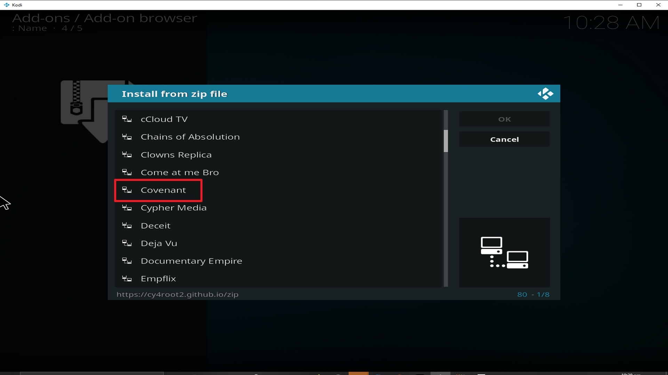Screen dimensions: 668x375
Task: Click the network icon beside Clowns Replica
Action: (127, 155)
